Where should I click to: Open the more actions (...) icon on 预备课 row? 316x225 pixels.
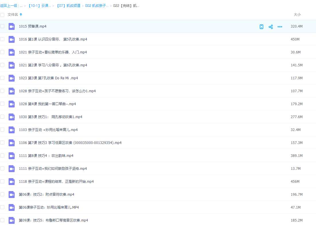point(280,26)
